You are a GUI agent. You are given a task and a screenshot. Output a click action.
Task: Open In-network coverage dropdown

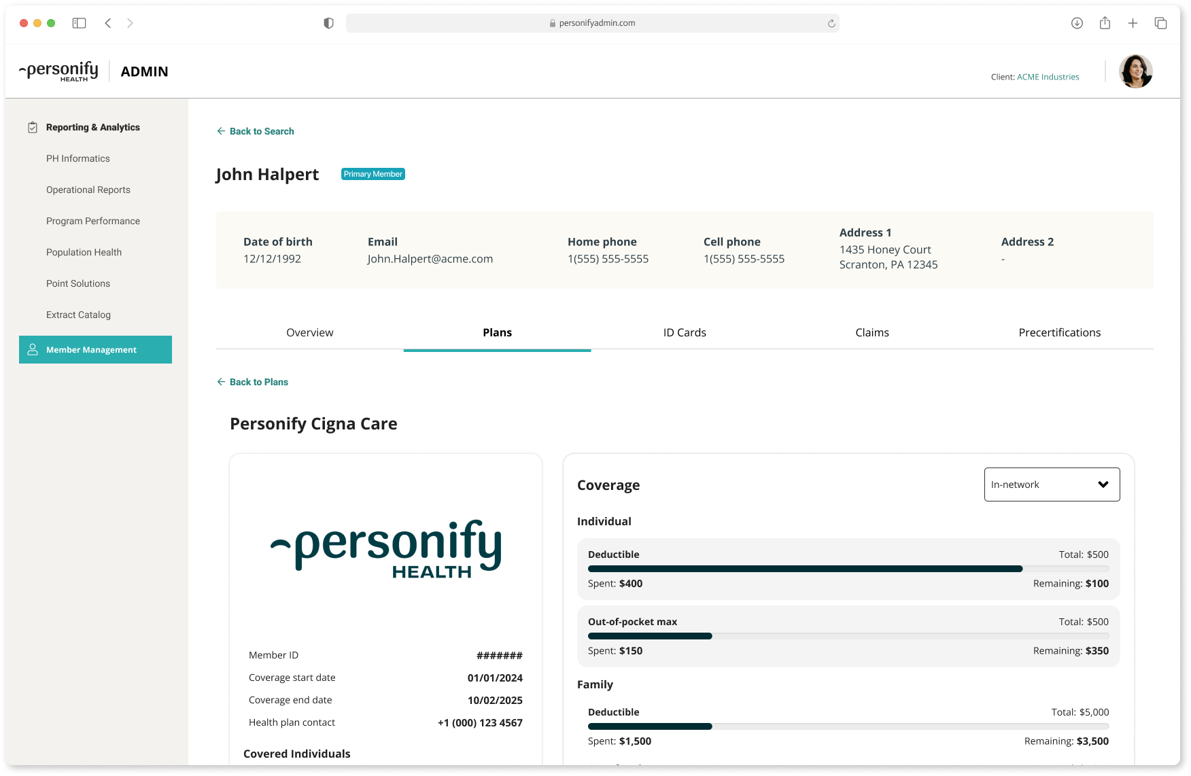click(1052, 484)
